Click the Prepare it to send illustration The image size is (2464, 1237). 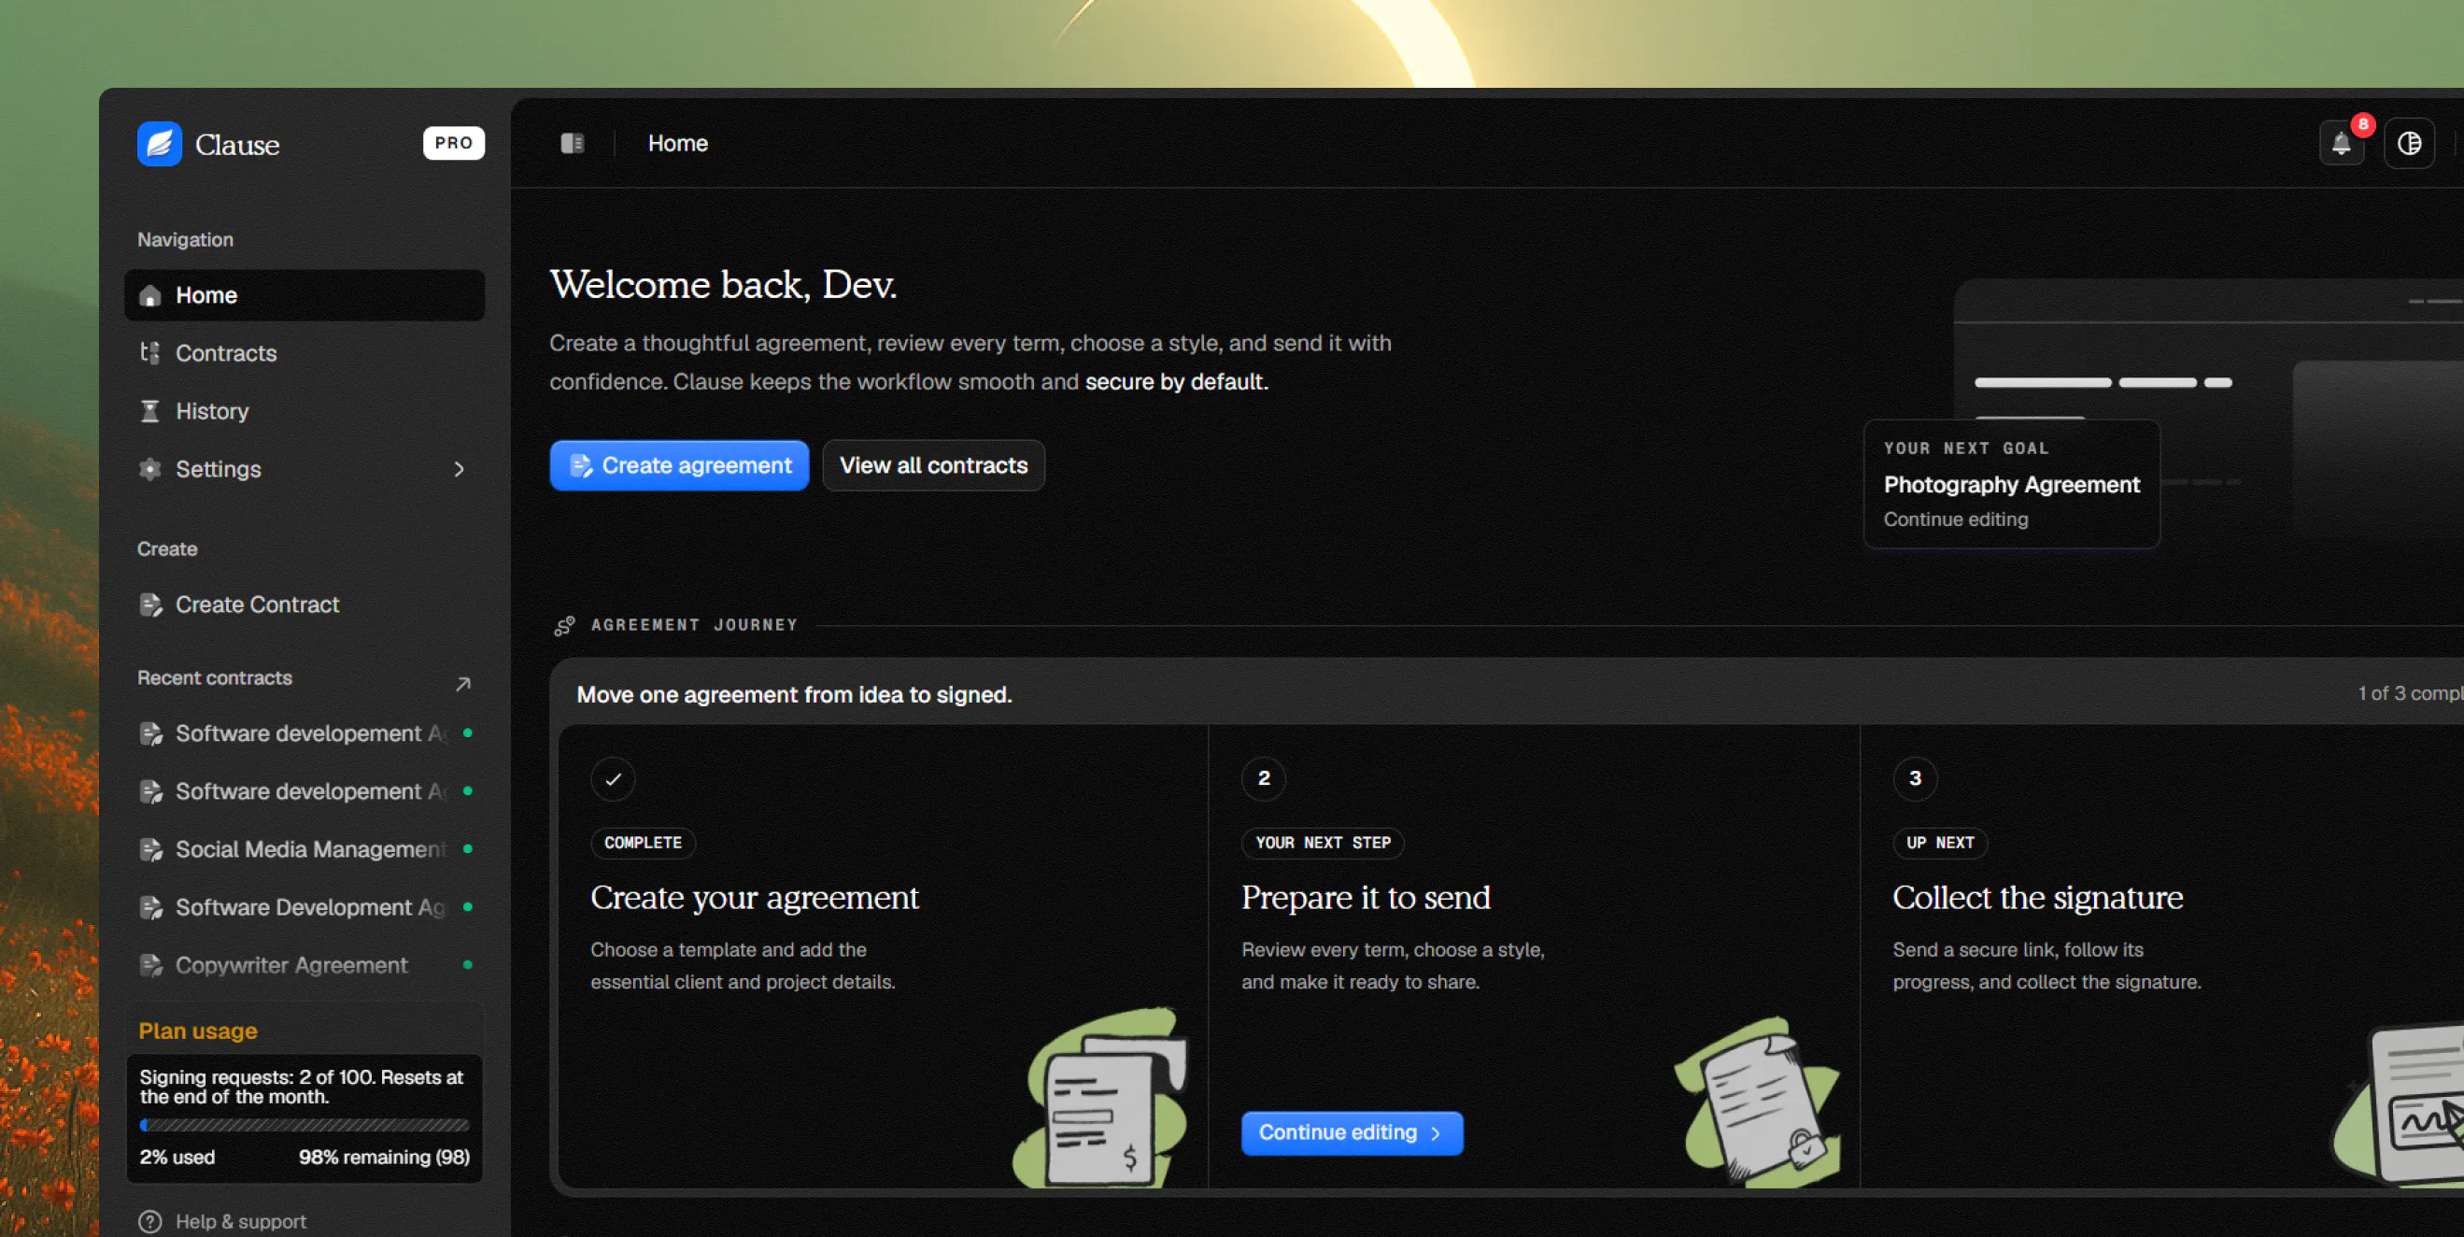(1757, 1102)
